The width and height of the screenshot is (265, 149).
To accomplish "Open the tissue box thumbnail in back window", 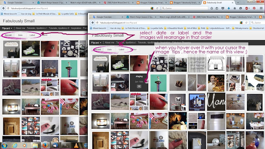I will point(31,49).
